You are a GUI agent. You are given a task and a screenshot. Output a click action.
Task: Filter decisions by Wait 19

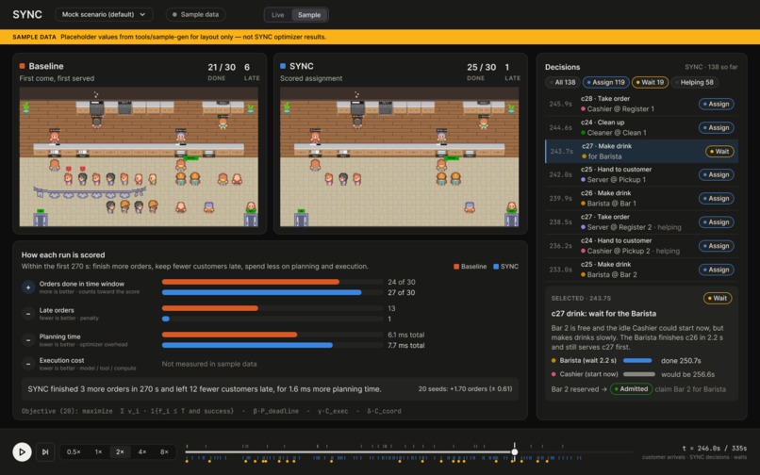pos(650,82)
